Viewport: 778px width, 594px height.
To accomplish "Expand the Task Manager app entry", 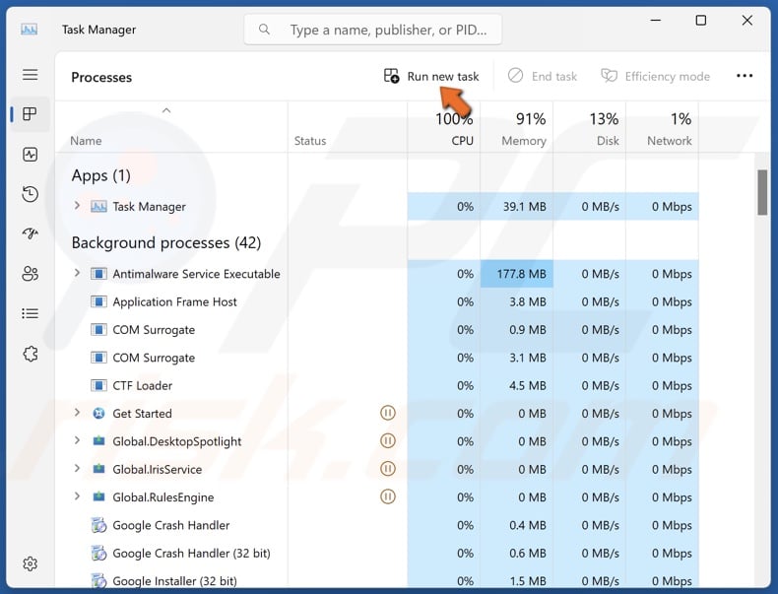I will [77, 206].
